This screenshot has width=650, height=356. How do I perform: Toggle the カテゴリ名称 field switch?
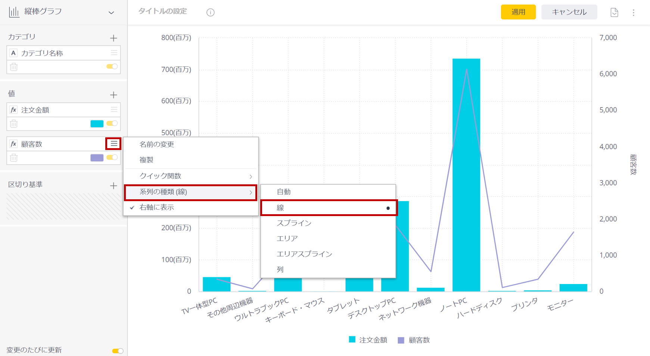(x=112, y=66)
